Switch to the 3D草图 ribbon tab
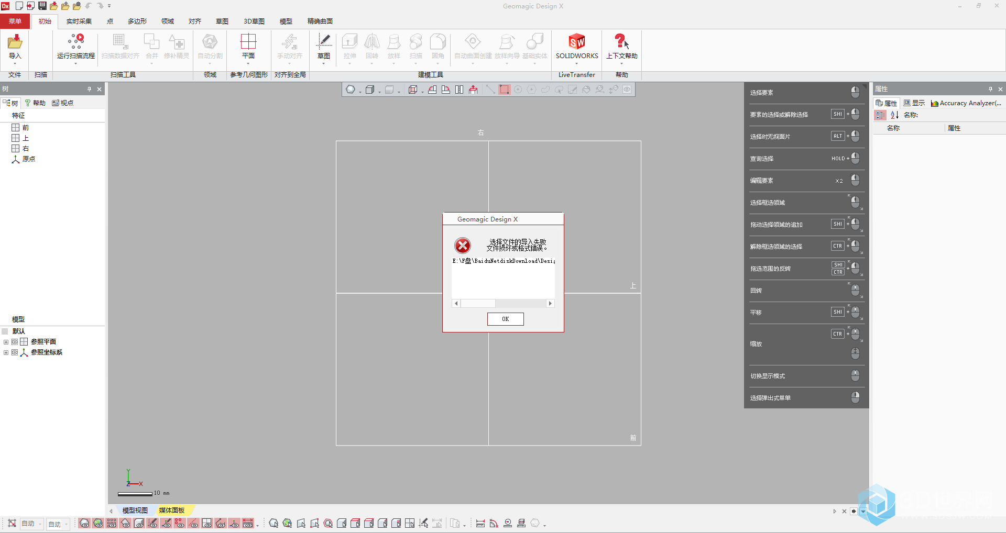1006x533 pixels. (254, 21)
